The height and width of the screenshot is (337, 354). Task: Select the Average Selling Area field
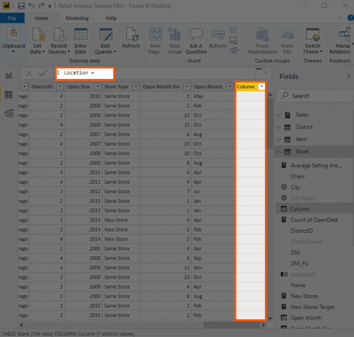pyautogui.click(x=316, y=166)
